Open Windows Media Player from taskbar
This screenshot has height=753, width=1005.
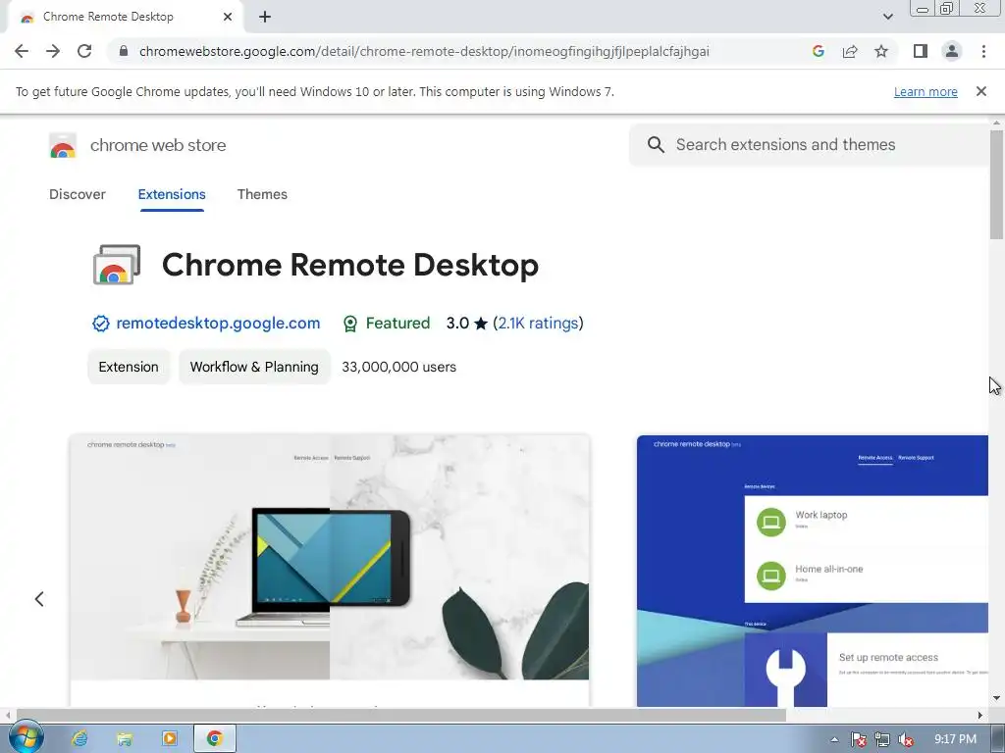pyautogui.click(x=169, y=738)
